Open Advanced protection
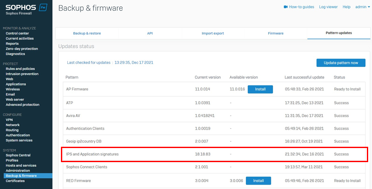Screen dimensions: 372x189 point(23,105)
